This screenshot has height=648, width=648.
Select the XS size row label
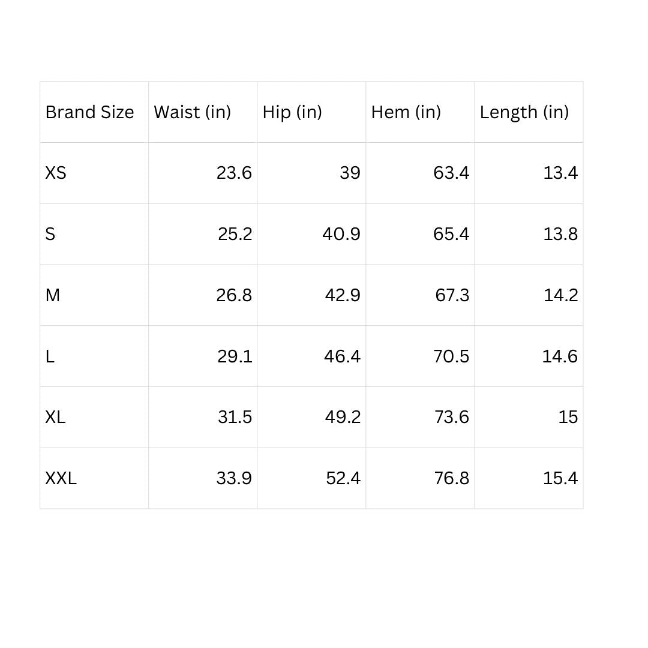[x=56, y=173]
